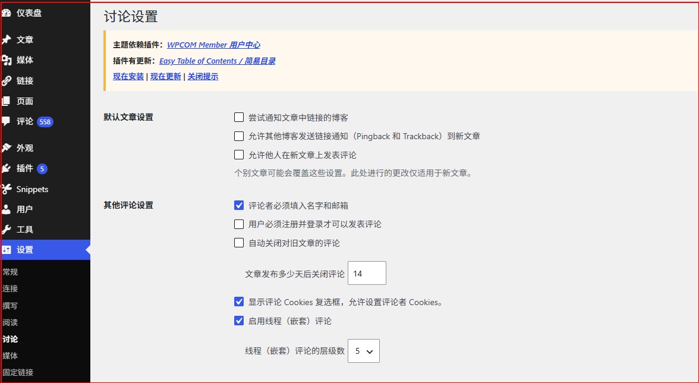
Task: Click the pages icon beside 页面
Action: pos(6,101)
